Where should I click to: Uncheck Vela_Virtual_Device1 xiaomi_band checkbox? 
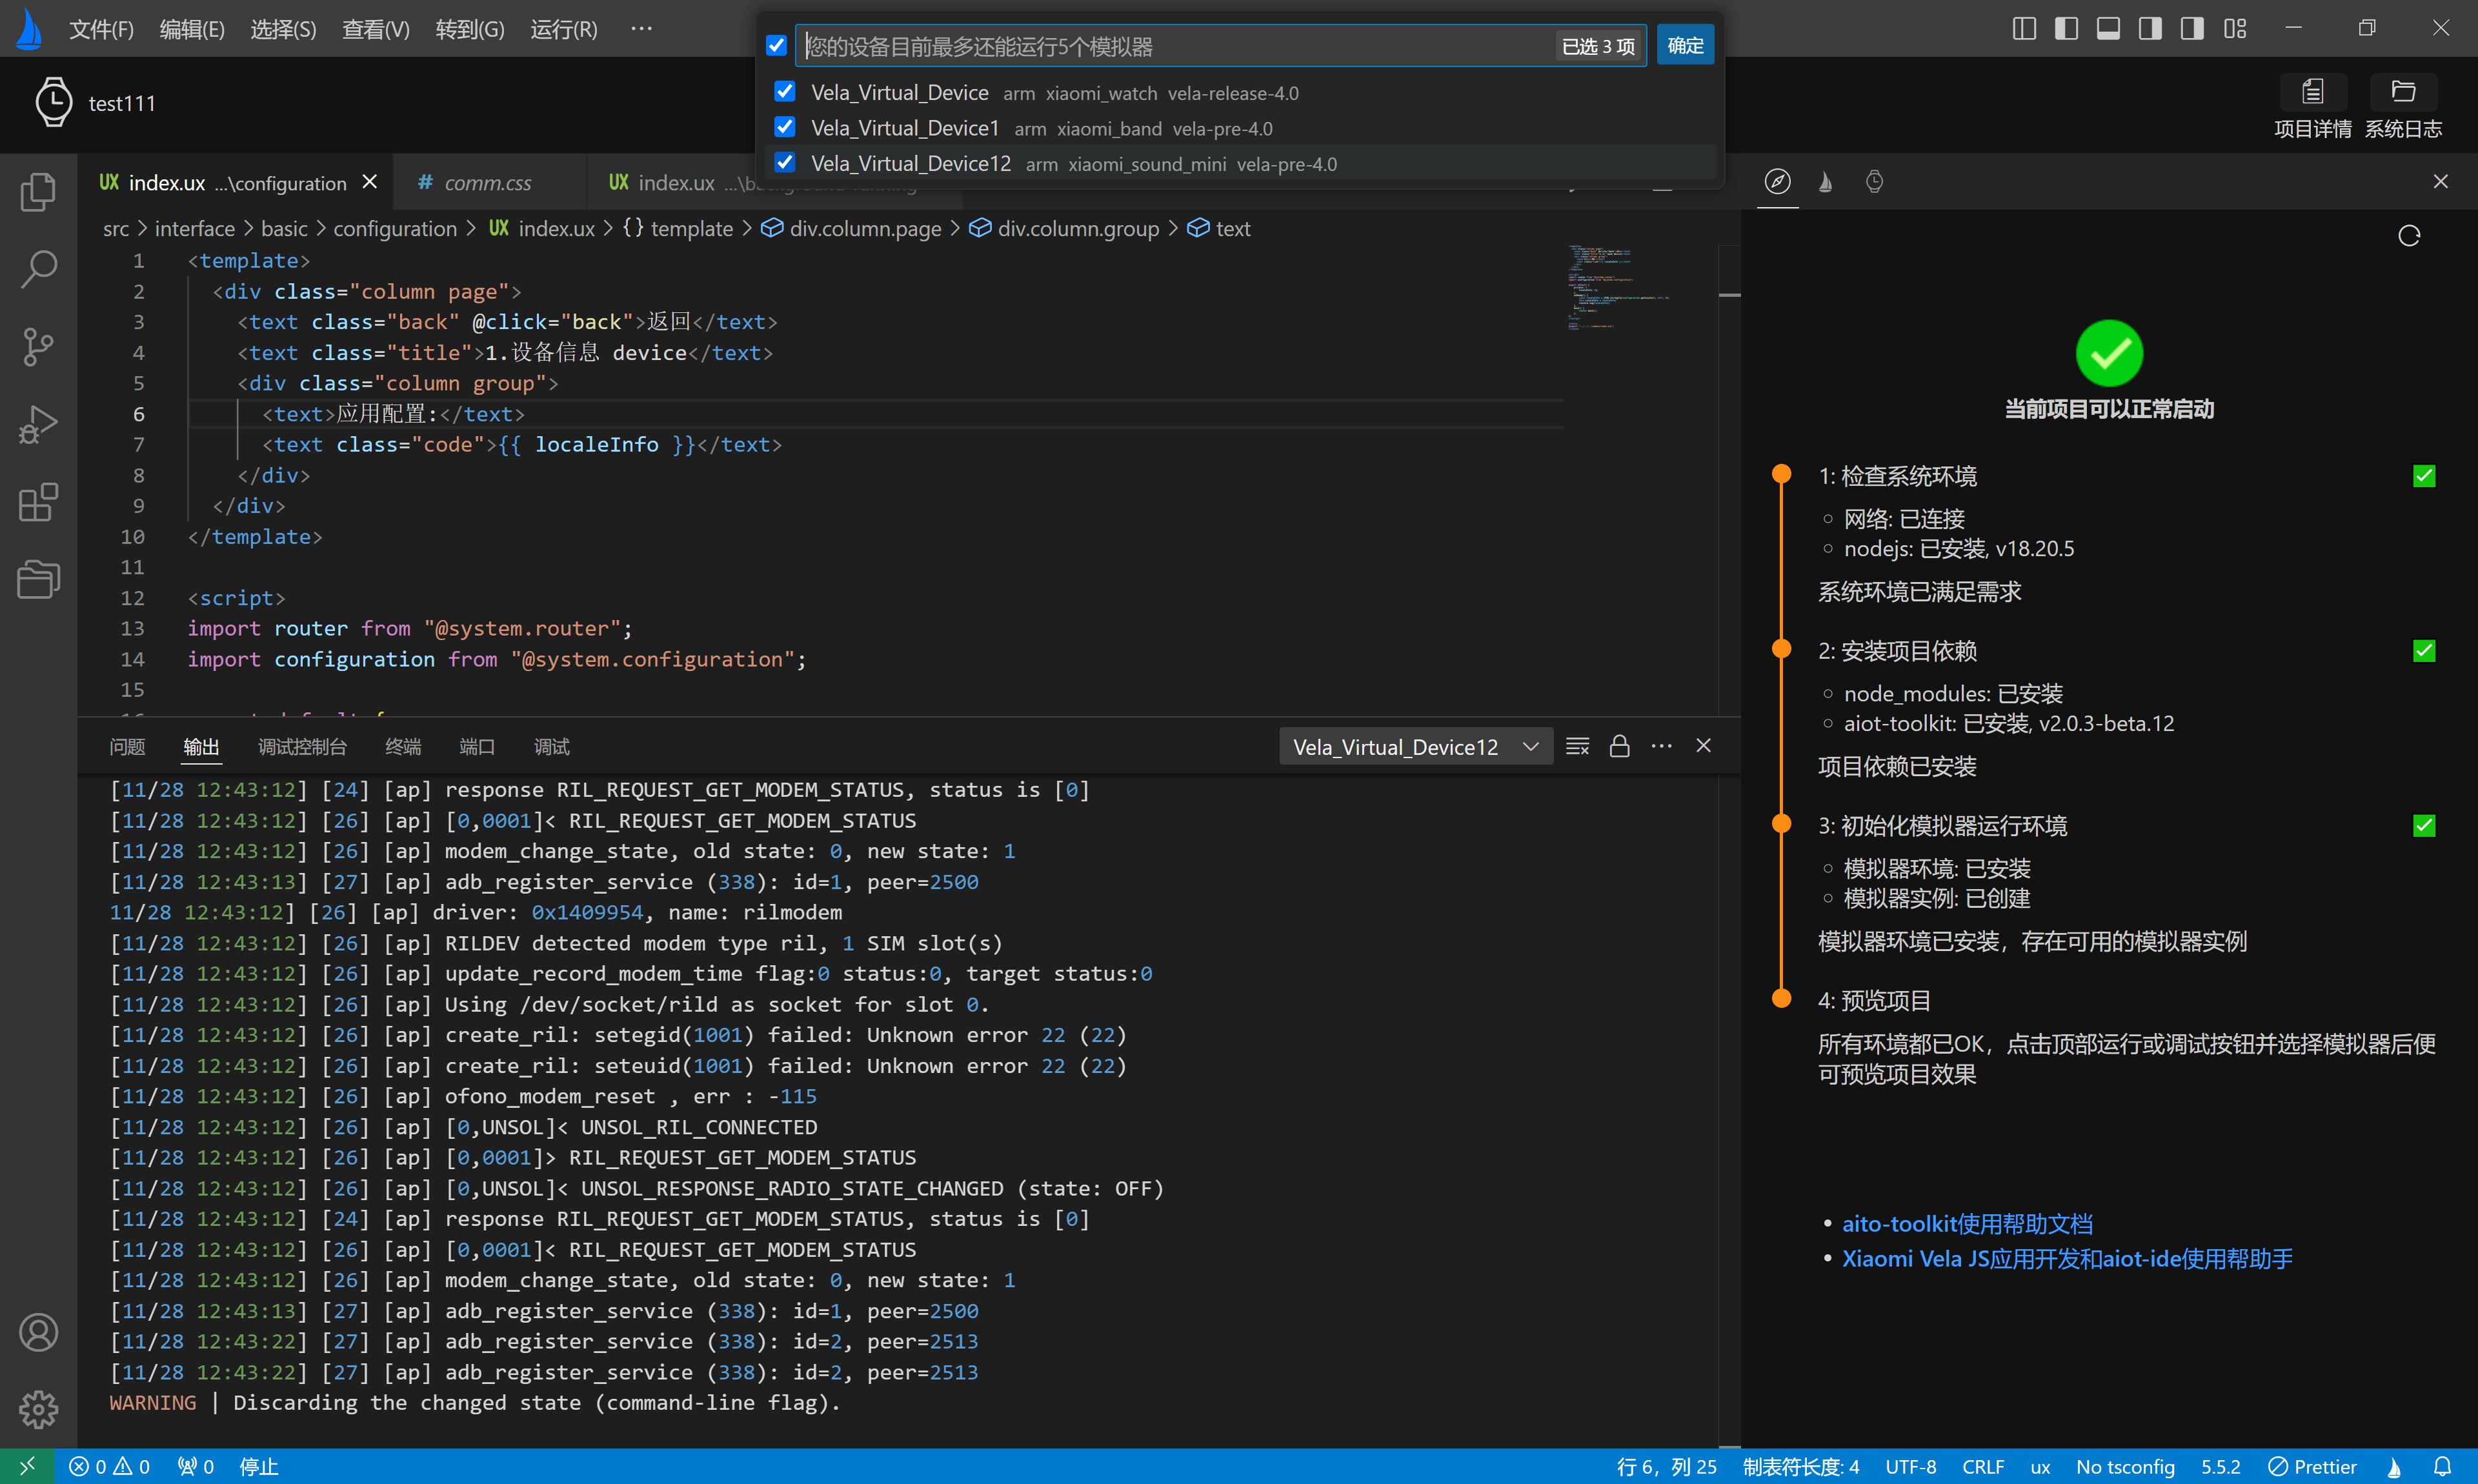(785, 128)
